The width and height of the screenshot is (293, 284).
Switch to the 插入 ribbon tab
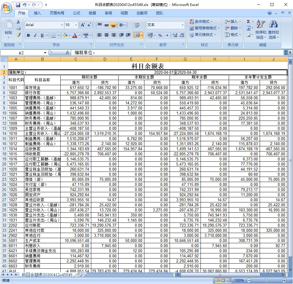point(38,13)
